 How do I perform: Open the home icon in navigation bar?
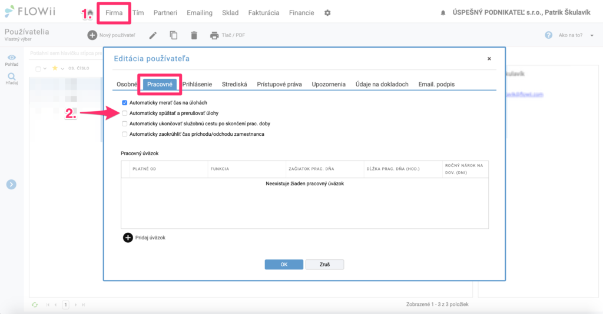[90, 13]
